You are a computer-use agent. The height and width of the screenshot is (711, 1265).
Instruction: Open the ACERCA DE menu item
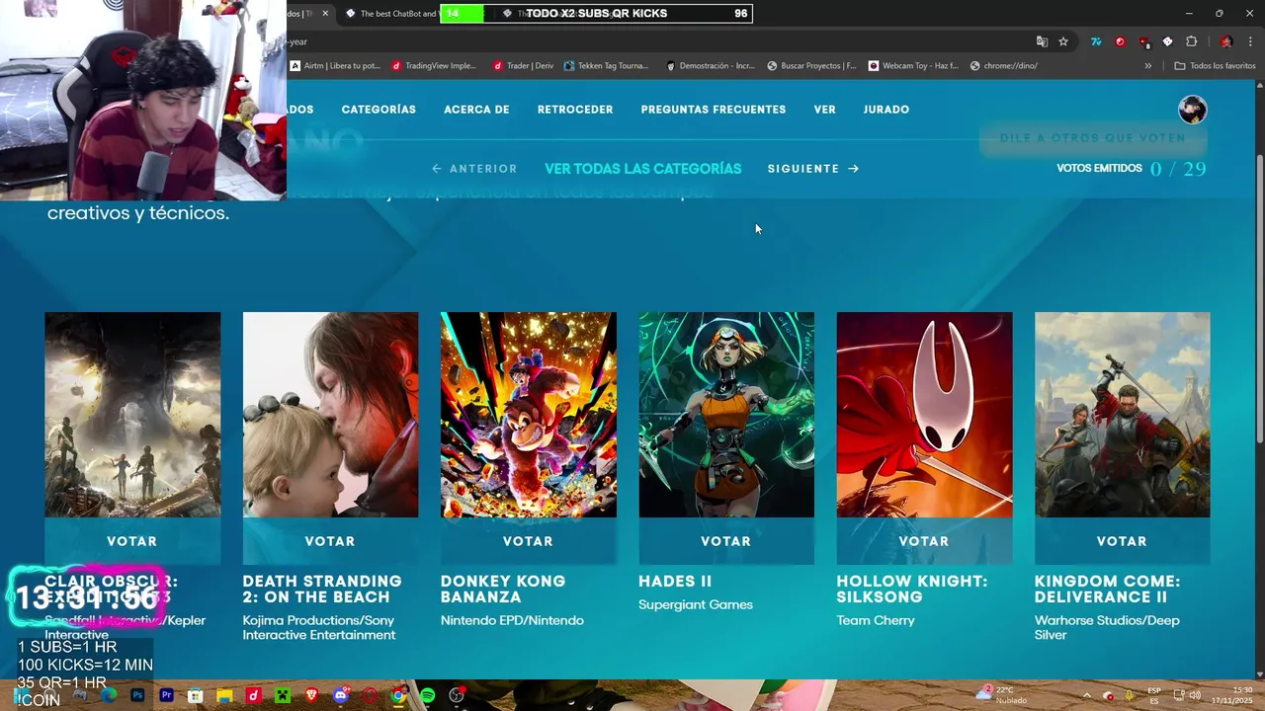476,110
